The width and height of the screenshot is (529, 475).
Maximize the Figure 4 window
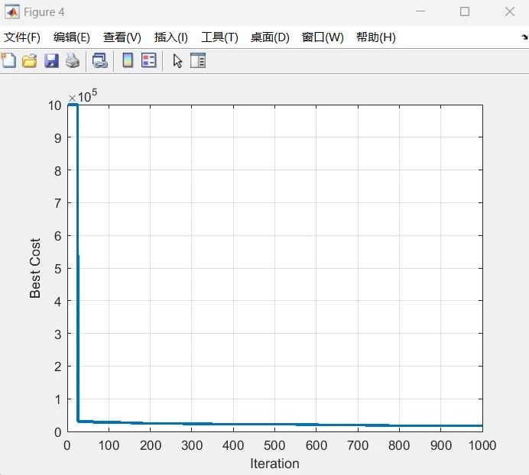point(465,11)
